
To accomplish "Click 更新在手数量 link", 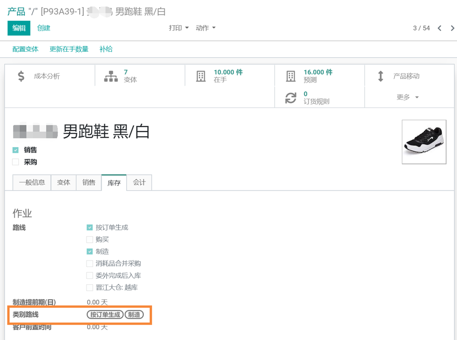I will tap(69, 49).
